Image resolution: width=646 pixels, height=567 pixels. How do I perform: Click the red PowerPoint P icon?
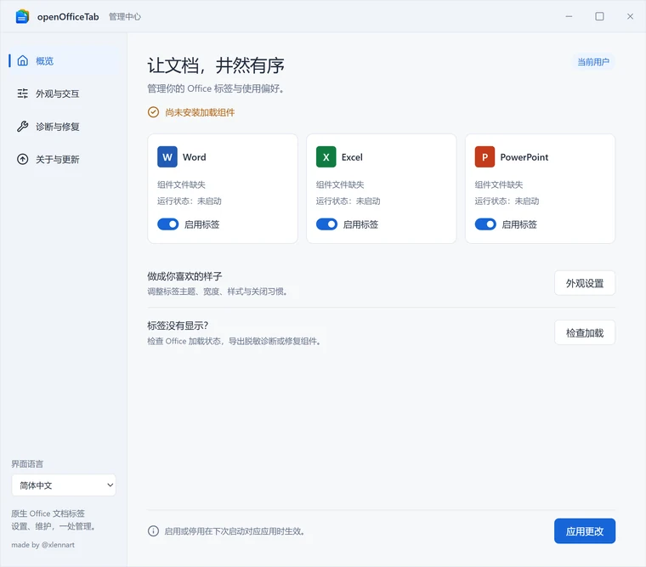point(484,157)
